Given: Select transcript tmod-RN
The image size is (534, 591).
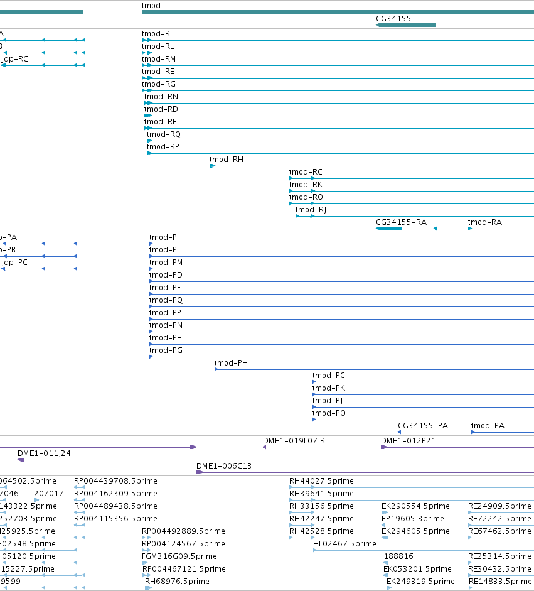Looking at the screenshot, I should [x=161, y=97].
